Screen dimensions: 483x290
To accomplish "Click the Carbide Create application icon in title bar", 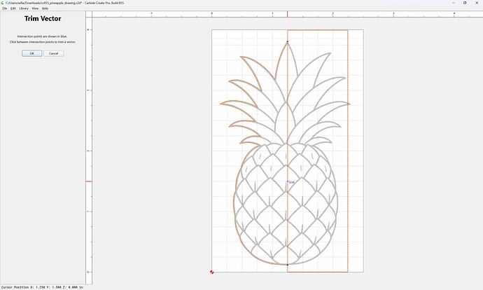I will click(x=3, y=3).
